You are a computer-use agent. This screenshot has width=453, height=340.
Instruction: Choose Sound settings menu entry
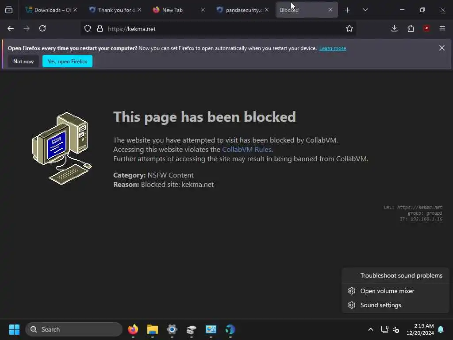[x=395, y=305]
